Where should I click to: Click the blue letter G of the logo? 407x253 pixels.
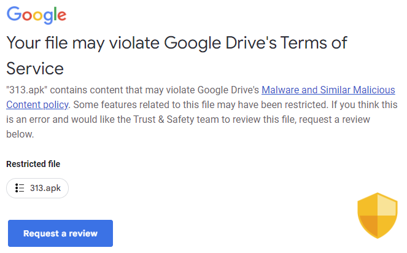tap(13, 15)
